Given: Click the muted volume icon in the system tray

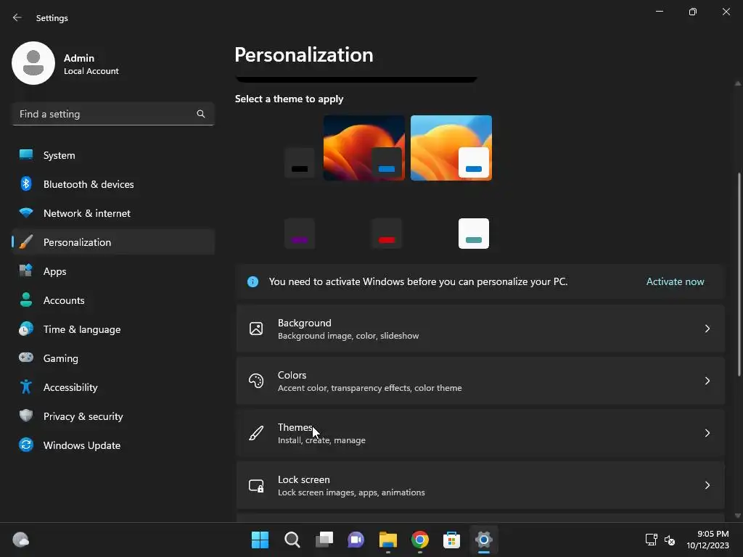Looking at the screenshot, I should pos(670,540).
